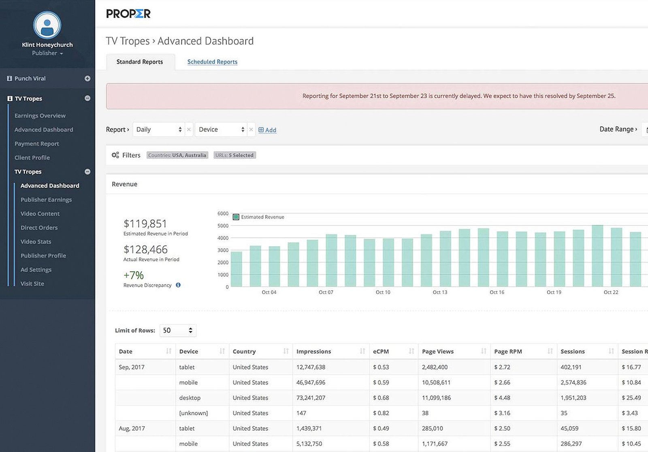This screenshot has width=648, height=452.
Task: Remove the Daily report selector with X
Action: [189, 129]
